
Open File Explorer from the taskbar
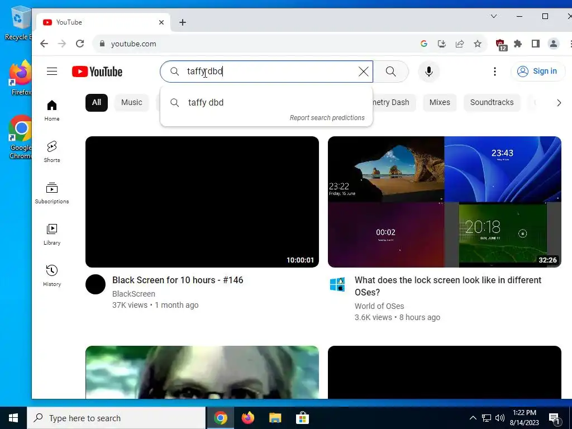275,418
